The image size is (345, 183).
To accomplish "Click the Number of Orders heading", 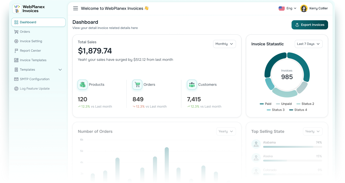I will 95,131.
